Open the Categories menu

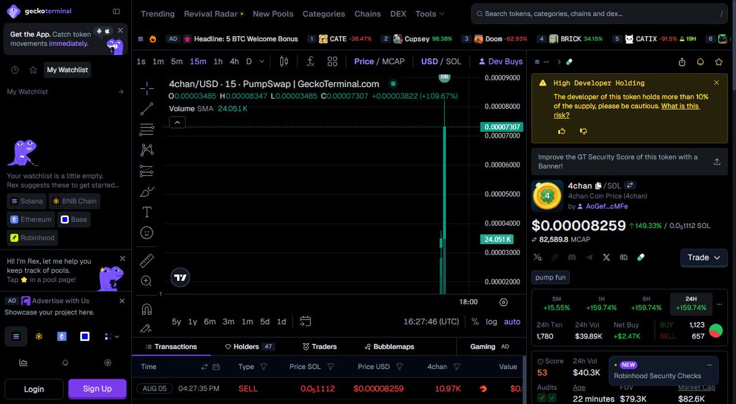coord(324,13)
